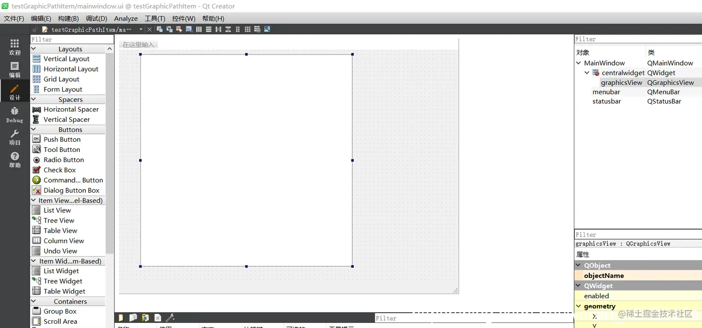
Task: Apply Grid Layout from toolbar
Action: (247, 29)
